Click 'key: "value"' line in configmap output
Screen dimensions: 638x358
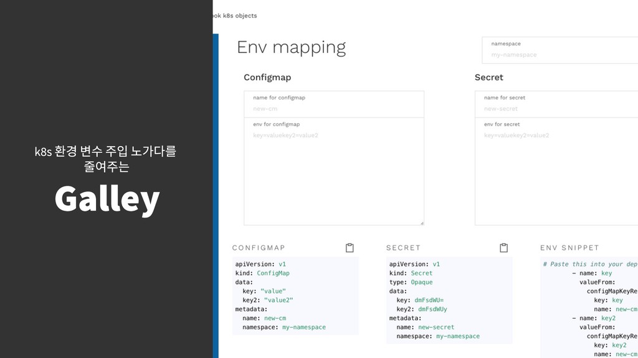tap(264, 291)
